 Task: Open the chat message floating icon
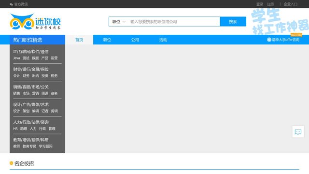(x=298, y=132)
